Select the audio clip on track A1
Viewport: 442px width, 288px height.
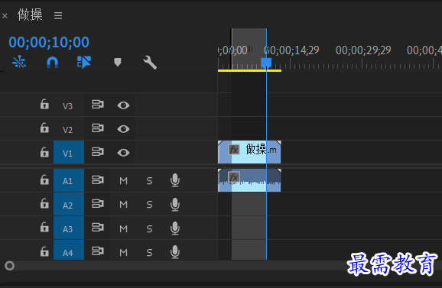pyautogui.click(x=249, y=180)
